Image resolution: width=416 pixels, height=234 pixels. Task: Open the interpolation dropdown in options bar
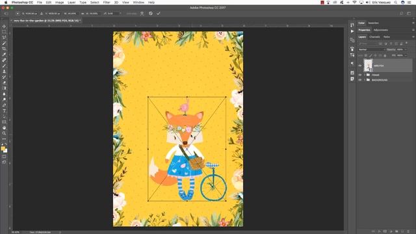coord(131,13)
